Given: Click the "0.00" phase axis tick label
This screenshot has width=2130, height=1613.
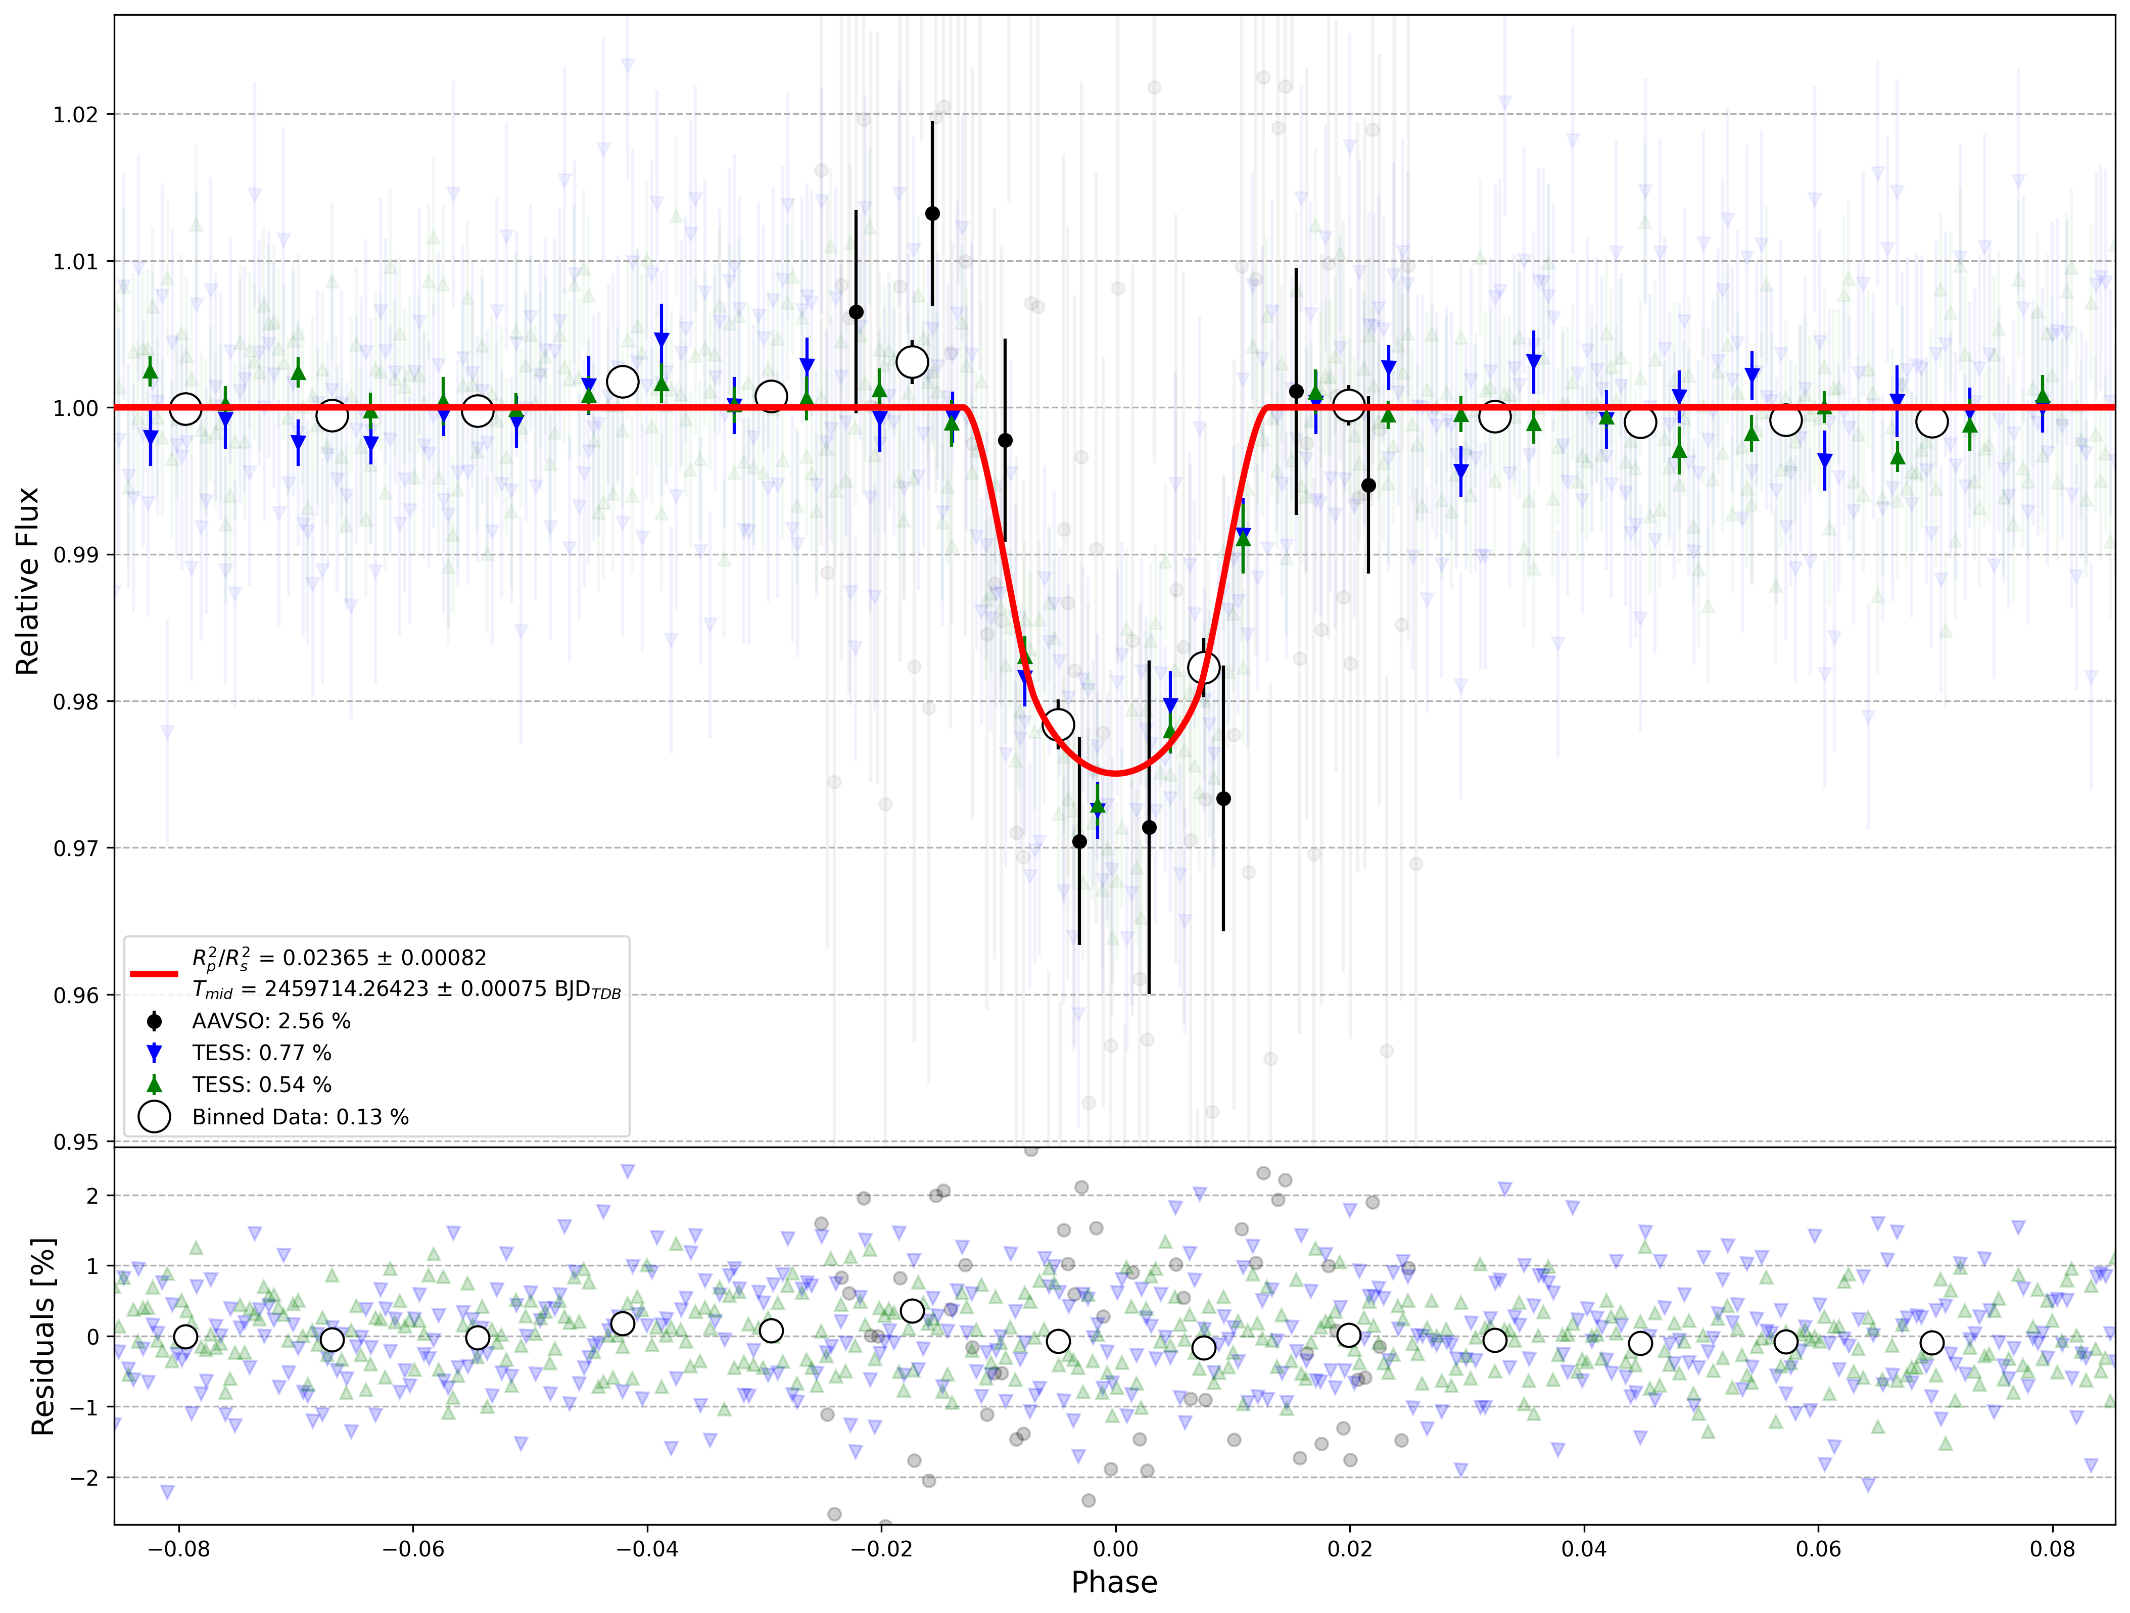Looking at the screenshot, I should click(1115, 1548).
